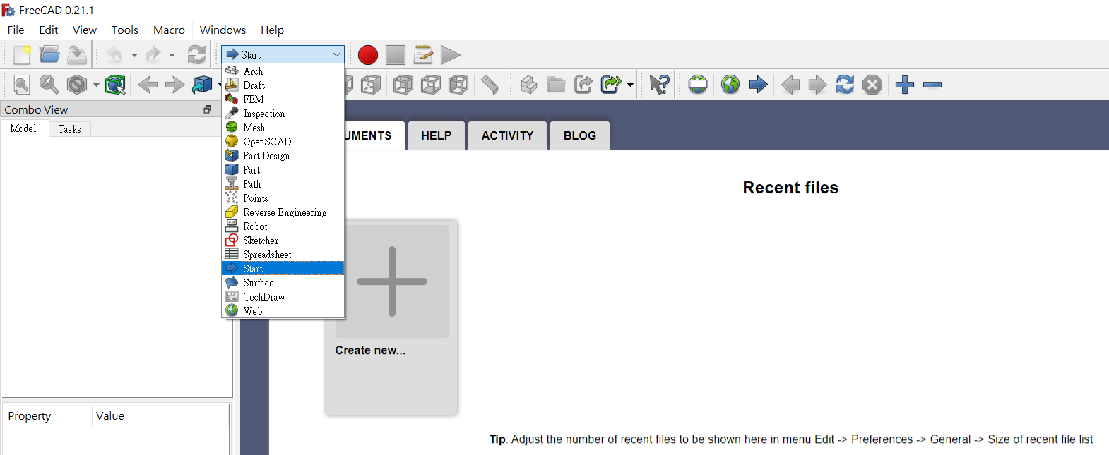Click the Refresh/recompute icon
This screenshot has height=455, width=1109.
[196, 55]
